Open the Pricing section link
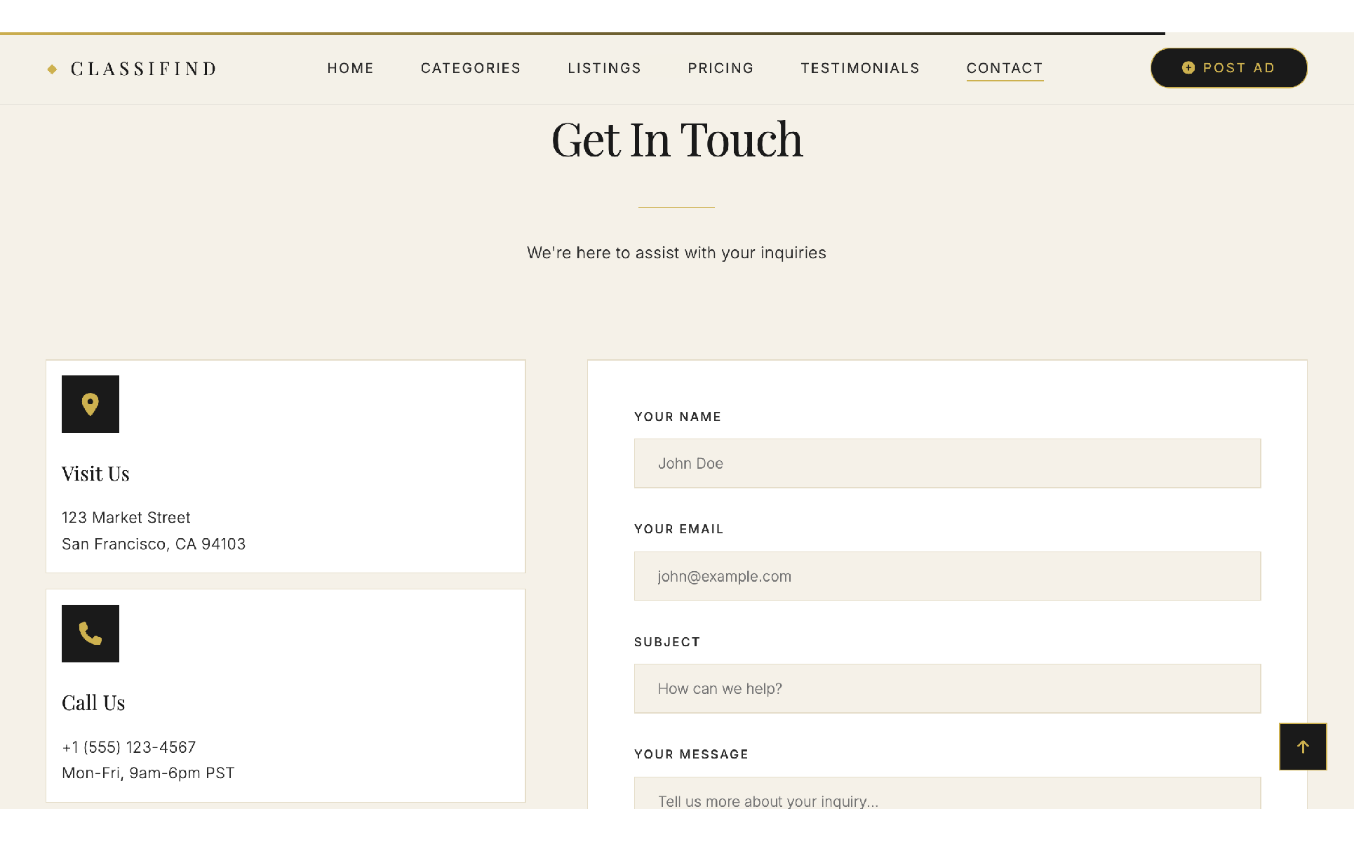 720,68
